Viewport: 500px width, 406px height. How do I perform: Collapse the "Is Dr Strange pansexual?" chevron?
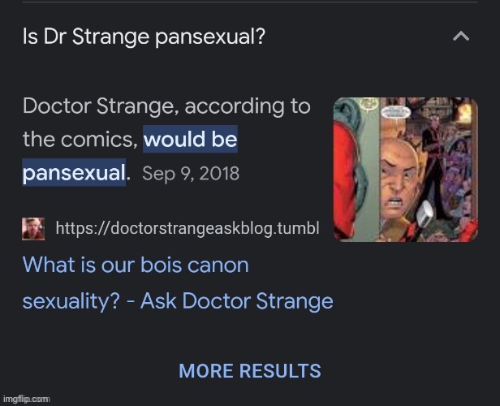(x=461, y=37)
